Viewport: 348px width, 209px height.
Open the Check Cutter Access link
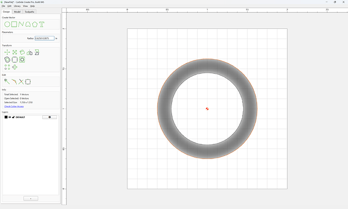[14, 107]
